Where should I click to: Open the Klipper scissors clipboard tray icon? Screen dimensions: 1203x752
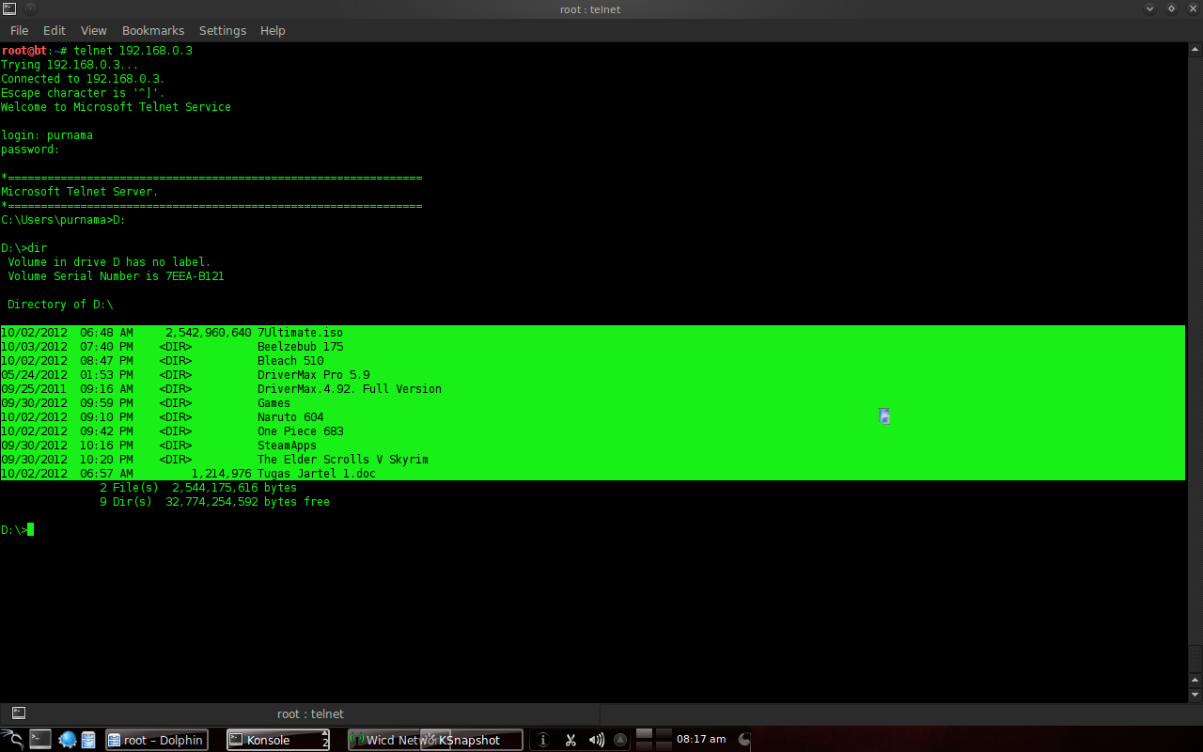570,740
